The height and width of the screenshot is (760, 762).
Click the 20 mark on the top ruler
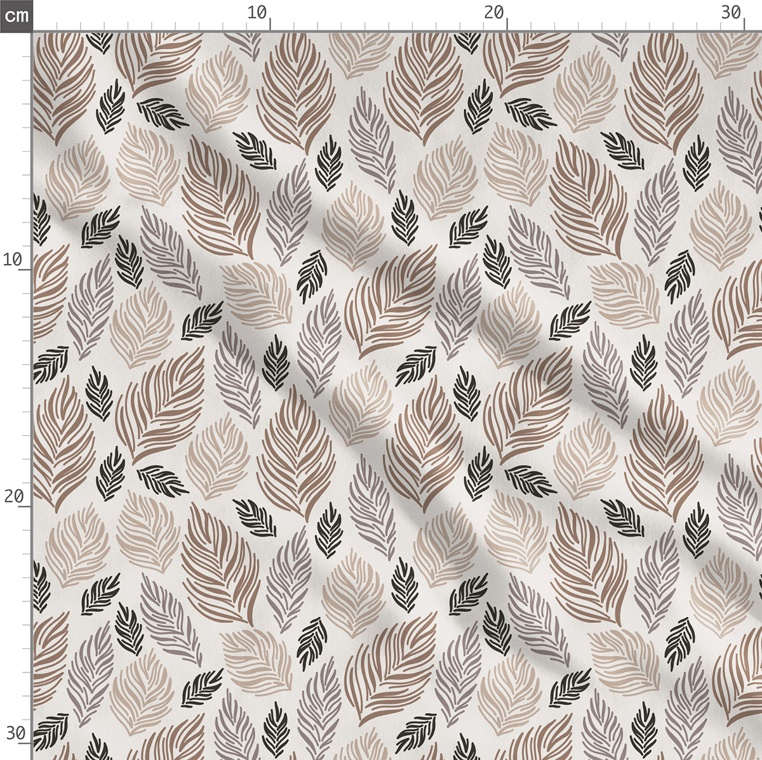493,13
